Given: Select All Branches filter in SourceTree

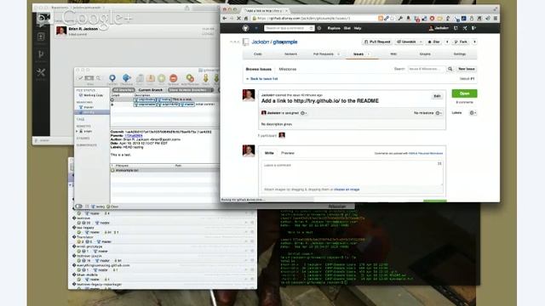Looking at the screenshot, I should click(123, 90).
